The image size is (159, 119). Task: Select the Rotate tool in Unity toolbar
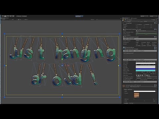(x=8, y=16)
